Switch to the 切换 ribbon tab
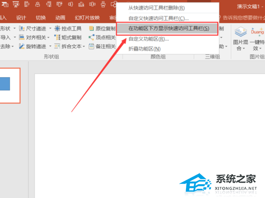Screen dimensions: 265x198 [x=41, y=17]
